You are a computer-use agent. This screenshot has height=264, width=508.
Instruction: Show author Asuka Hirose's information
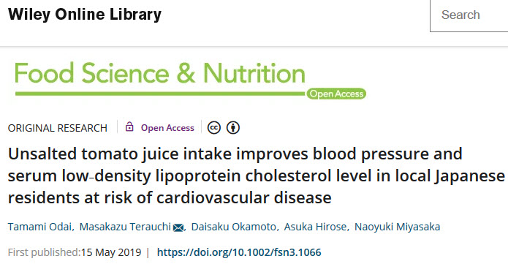315,227
